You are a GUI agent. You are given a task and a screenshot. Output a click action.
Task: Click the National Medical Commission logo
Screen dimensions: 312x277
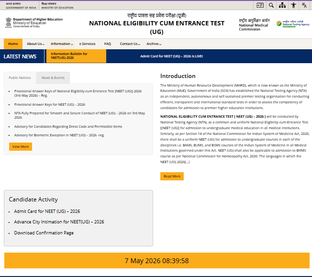[254, 25]
